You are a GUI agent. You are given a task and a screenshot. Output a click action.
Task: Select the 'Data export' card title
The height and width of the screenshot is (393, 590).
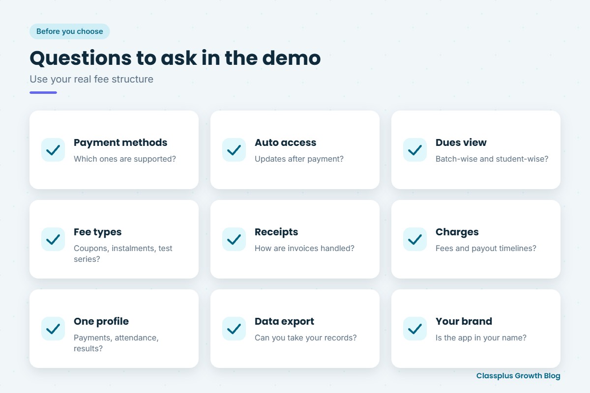[284, 321]
